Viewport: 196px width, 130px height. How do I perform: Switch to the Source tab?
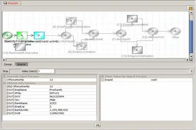(x=21, y=64)
